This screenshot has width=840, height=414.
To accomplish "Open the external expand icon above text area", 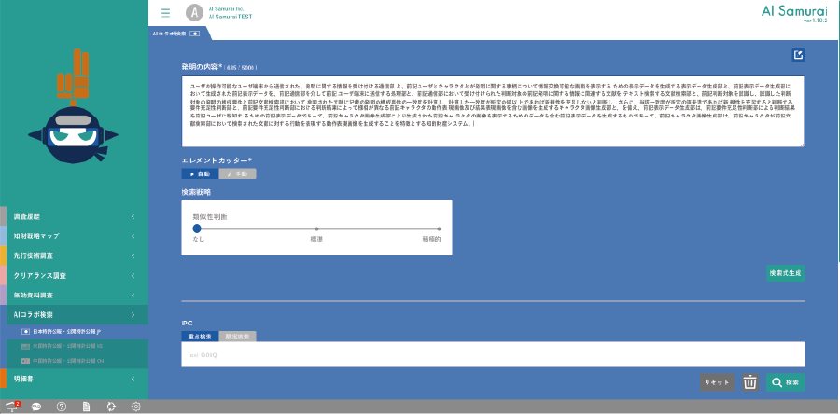I will coord(798,55).
